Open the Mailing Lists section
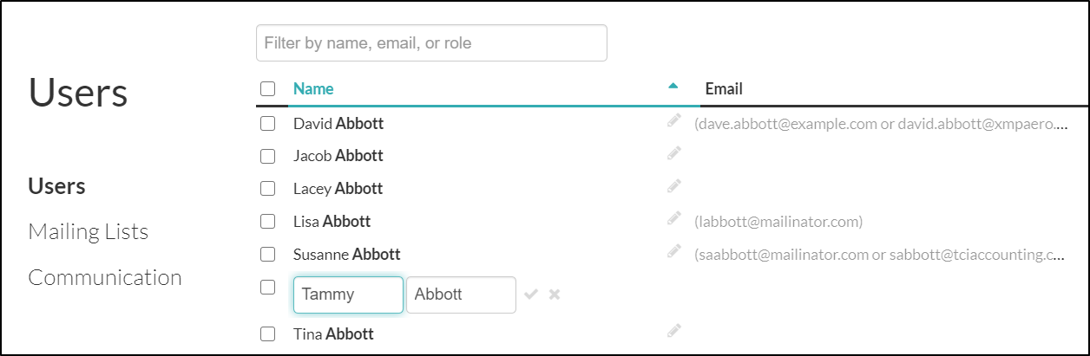 click(89, 232)
